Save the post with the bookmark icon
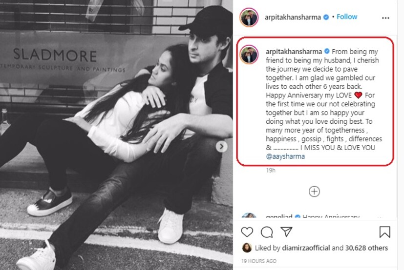This screenshot has width=404, height=270. [384, 232]
